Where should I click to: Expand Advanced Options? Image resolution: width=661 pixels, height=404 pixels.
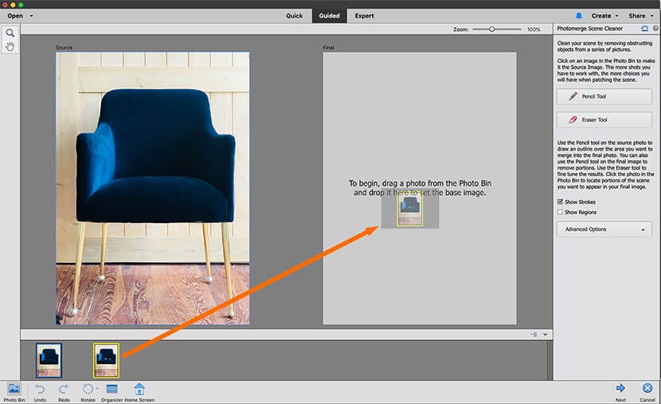[x=604, y=229]
